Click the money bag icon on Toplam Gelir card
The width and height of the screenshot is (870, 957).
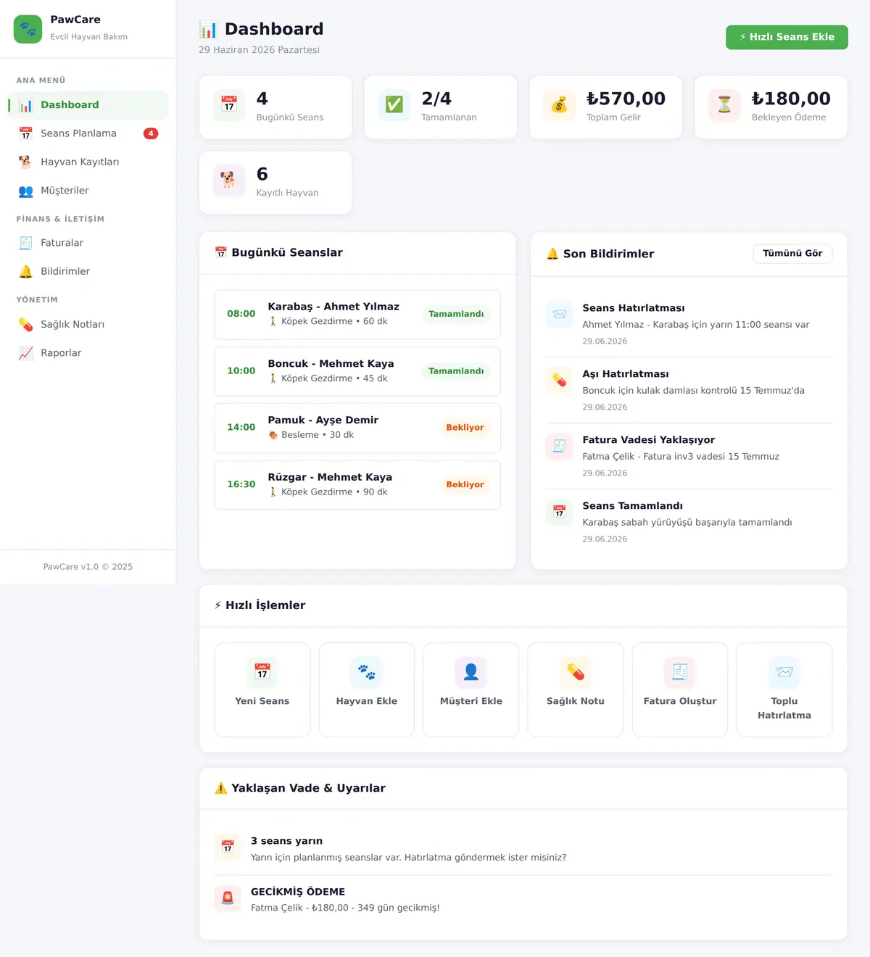click(559, 105)
